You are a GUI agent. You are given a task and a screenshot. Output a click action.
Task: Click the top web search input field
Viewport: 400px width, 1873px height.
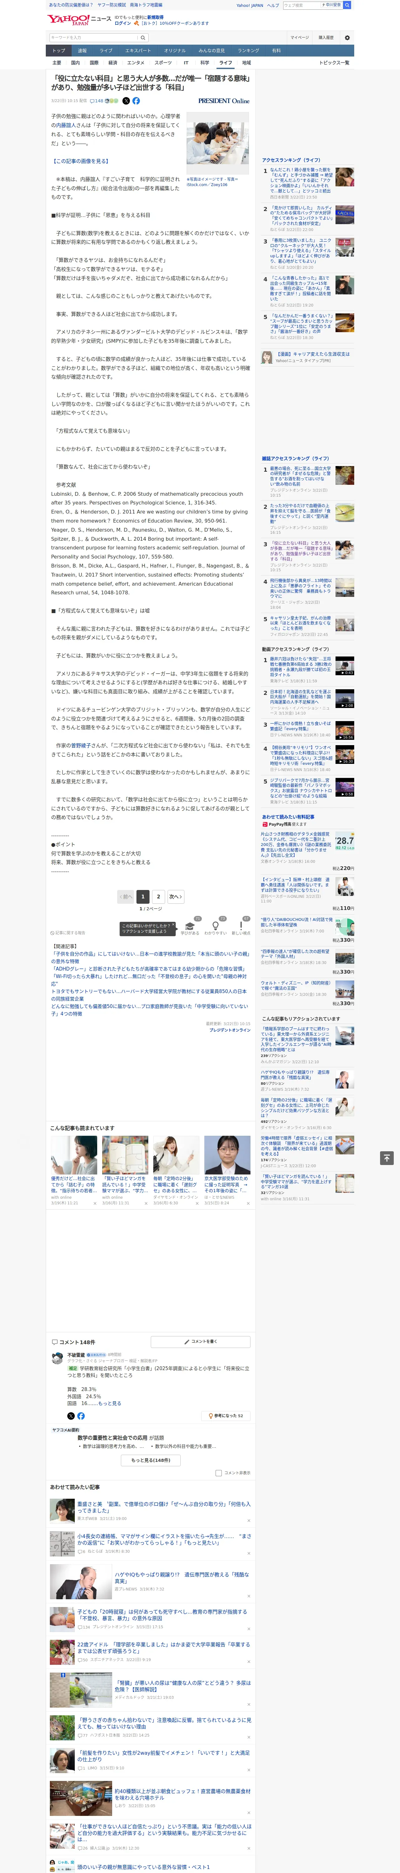click(302, 5)
